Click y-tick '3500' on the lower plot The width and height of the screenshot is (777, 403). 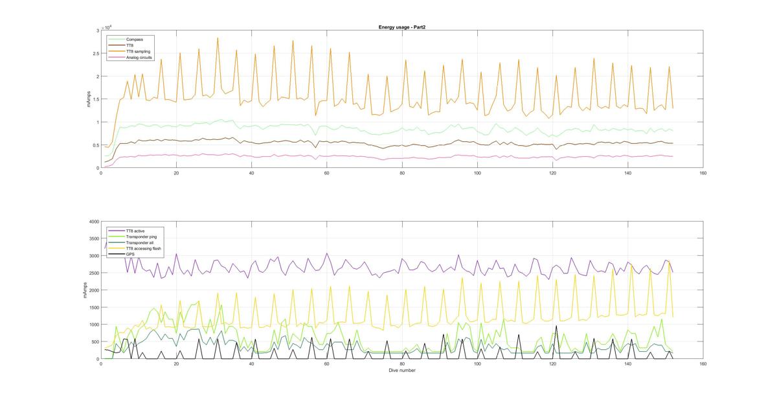click(x=94, y=239)
